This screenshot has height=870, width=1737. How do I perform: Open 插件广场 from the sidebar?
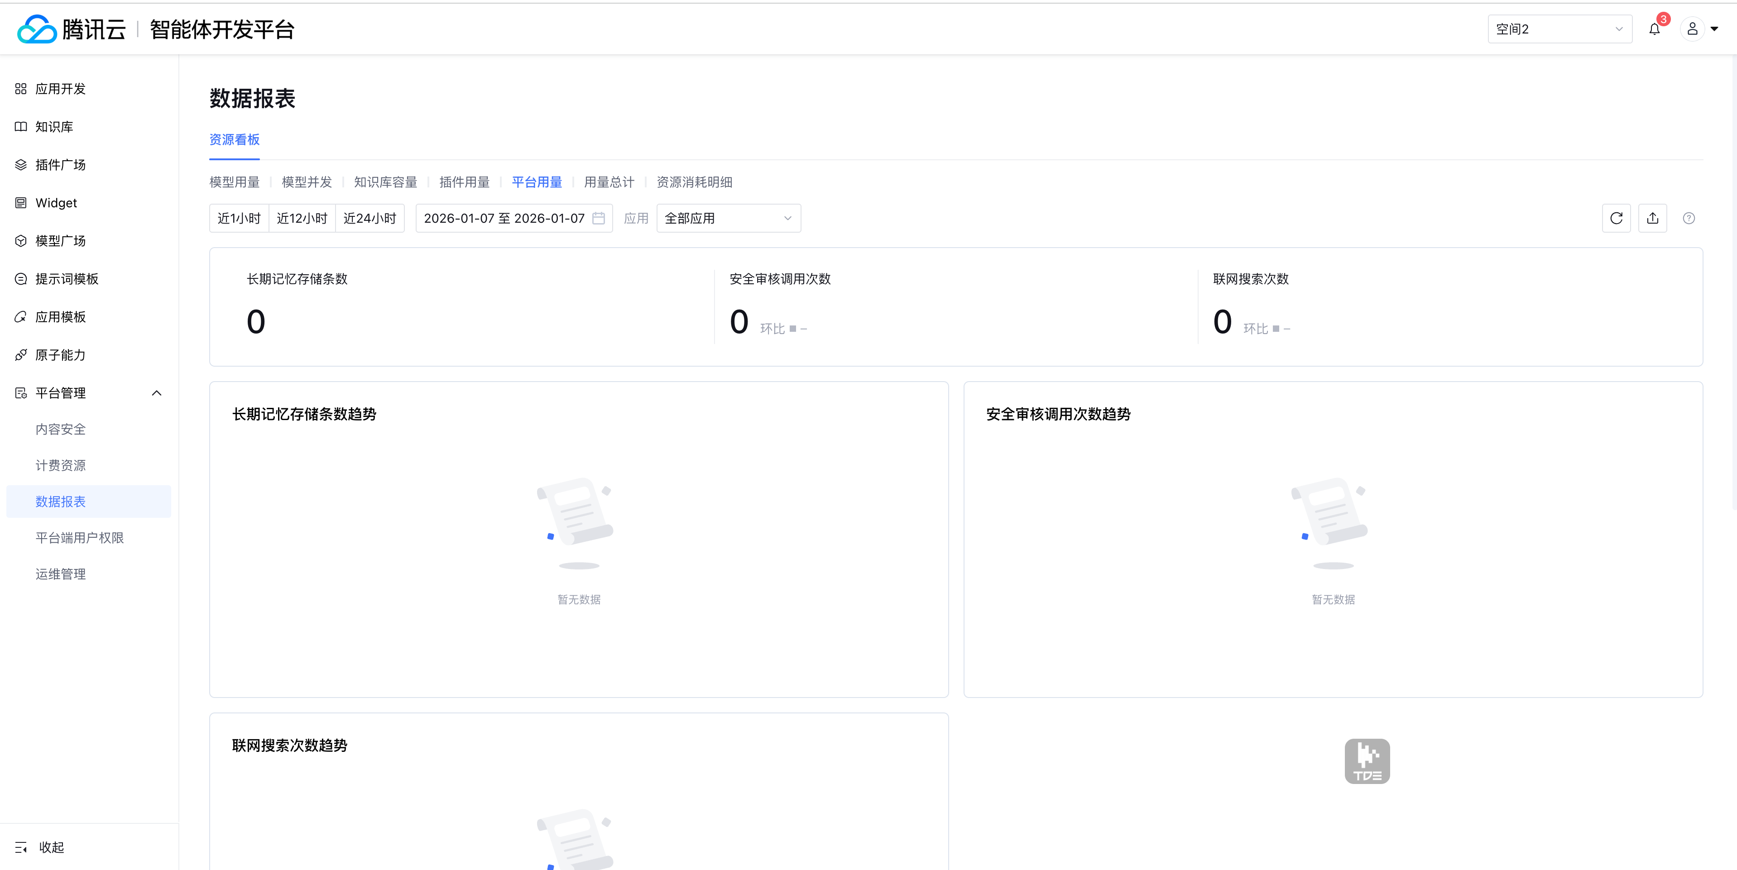[61, 165]
